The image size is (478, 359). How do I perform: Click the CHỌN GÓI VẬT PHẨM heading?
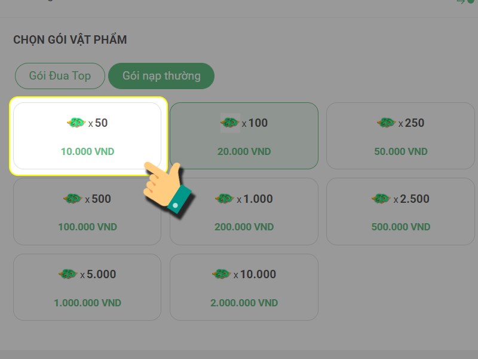pos(70,40)
